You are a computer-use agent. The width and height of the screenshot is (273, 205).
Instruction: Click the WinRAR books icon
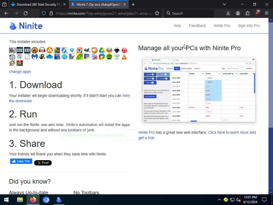click(x=20, y=63)
